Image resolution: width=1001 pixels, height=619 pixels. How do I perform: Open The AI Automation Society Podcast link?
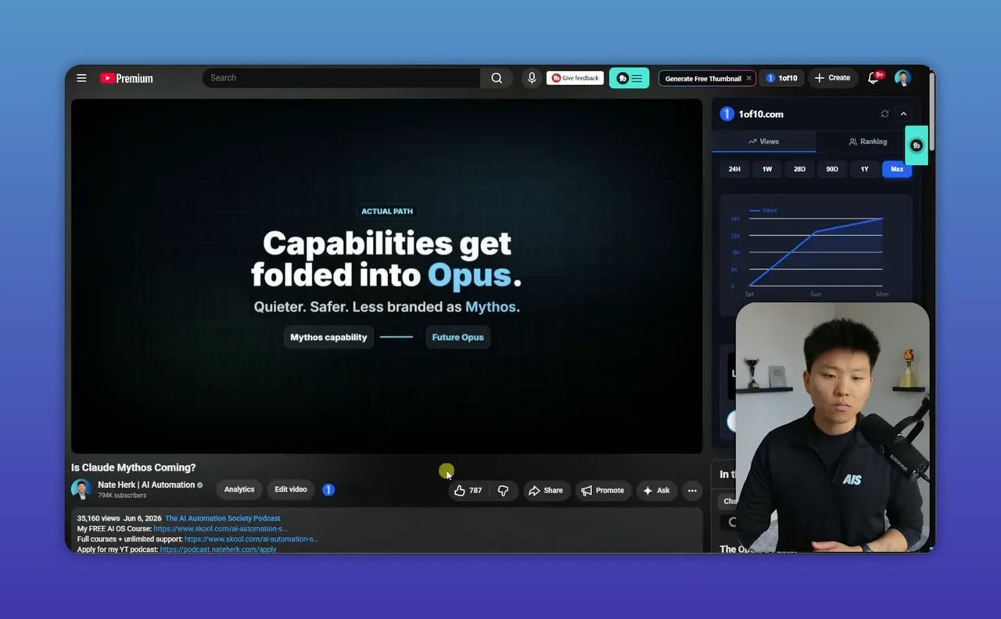click(222, 518)
